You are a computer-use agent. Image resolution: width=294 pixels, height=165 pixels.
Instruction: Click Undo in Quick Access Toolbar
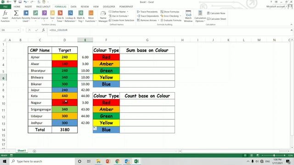tap(25, 2)
